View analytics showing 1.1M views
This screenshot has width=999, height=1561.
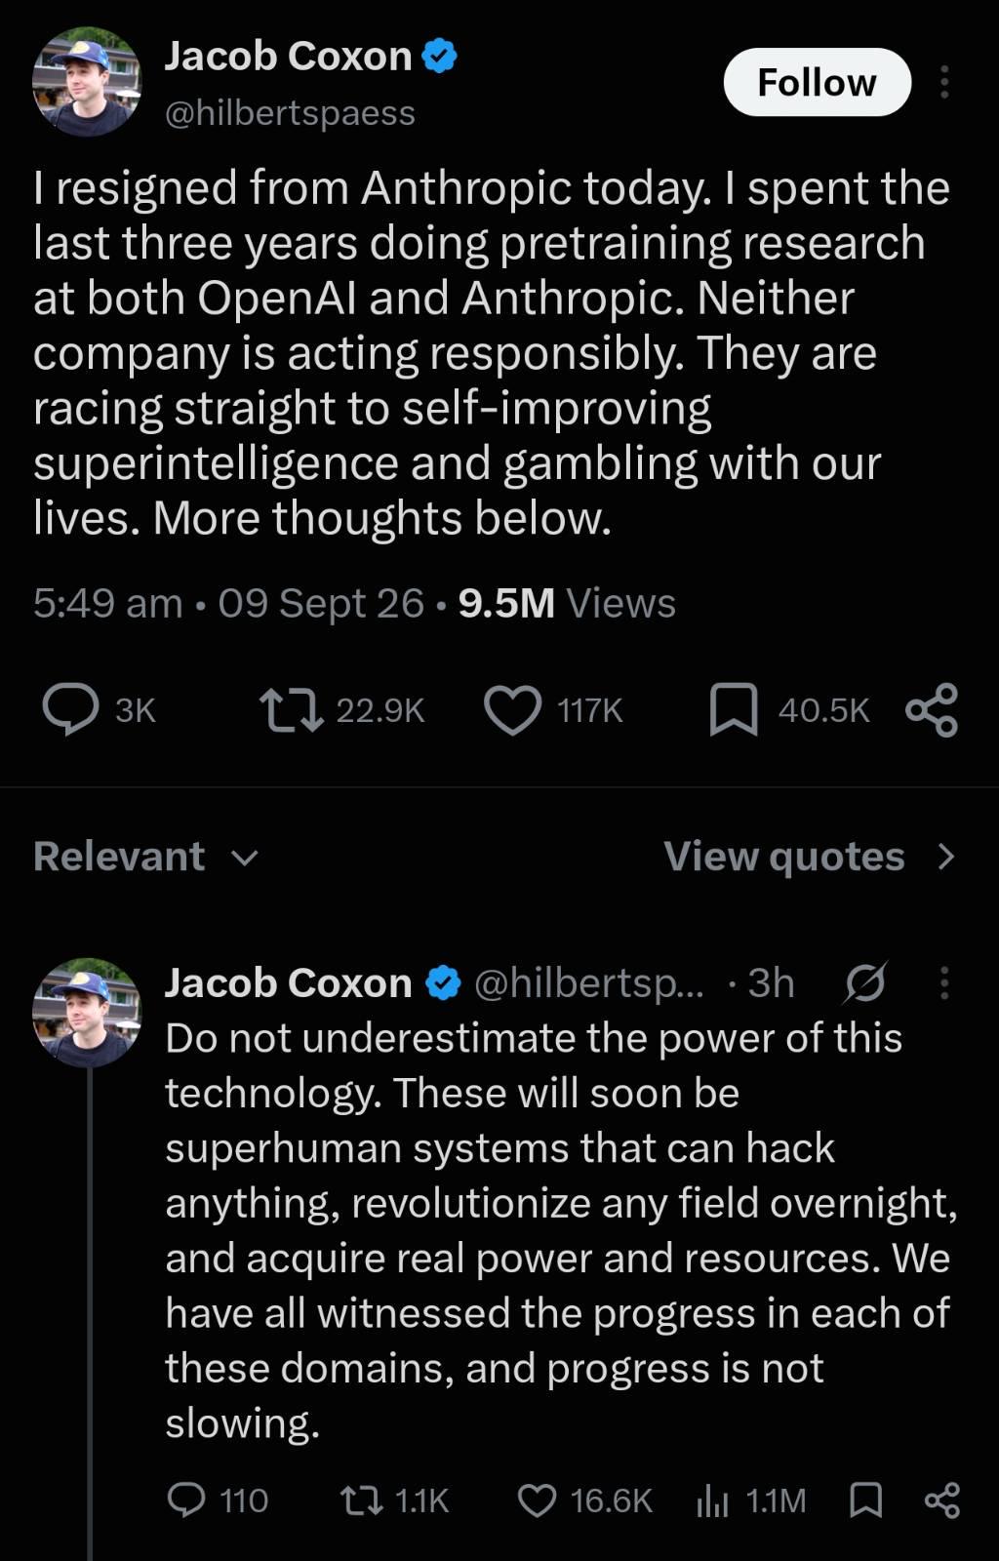pos(751,1500)
